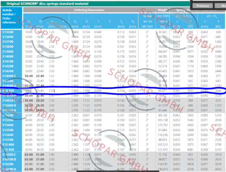Click article number 515400
226x172 pixels.
[x=8, y=125]
